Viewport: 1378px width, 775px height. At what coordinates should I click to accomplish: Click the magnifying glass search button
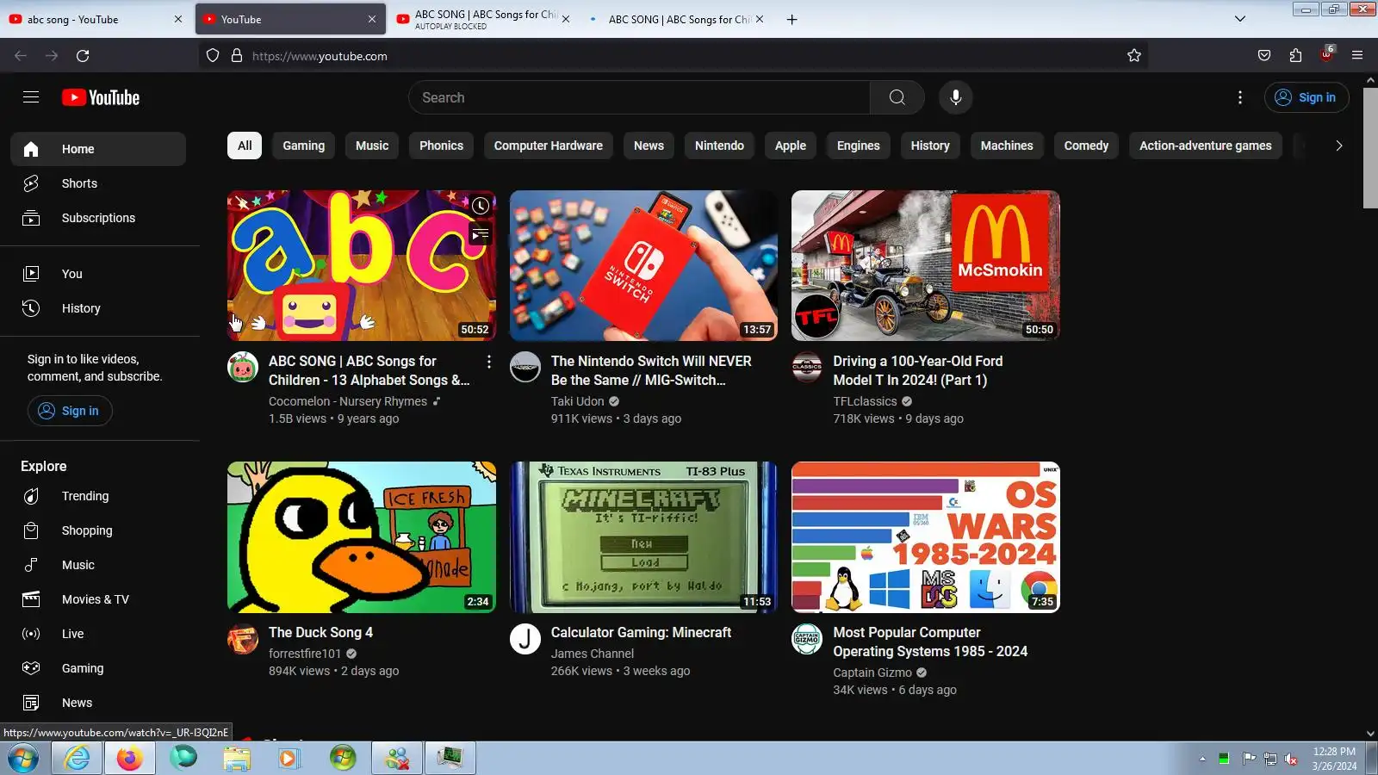(897, 97)
